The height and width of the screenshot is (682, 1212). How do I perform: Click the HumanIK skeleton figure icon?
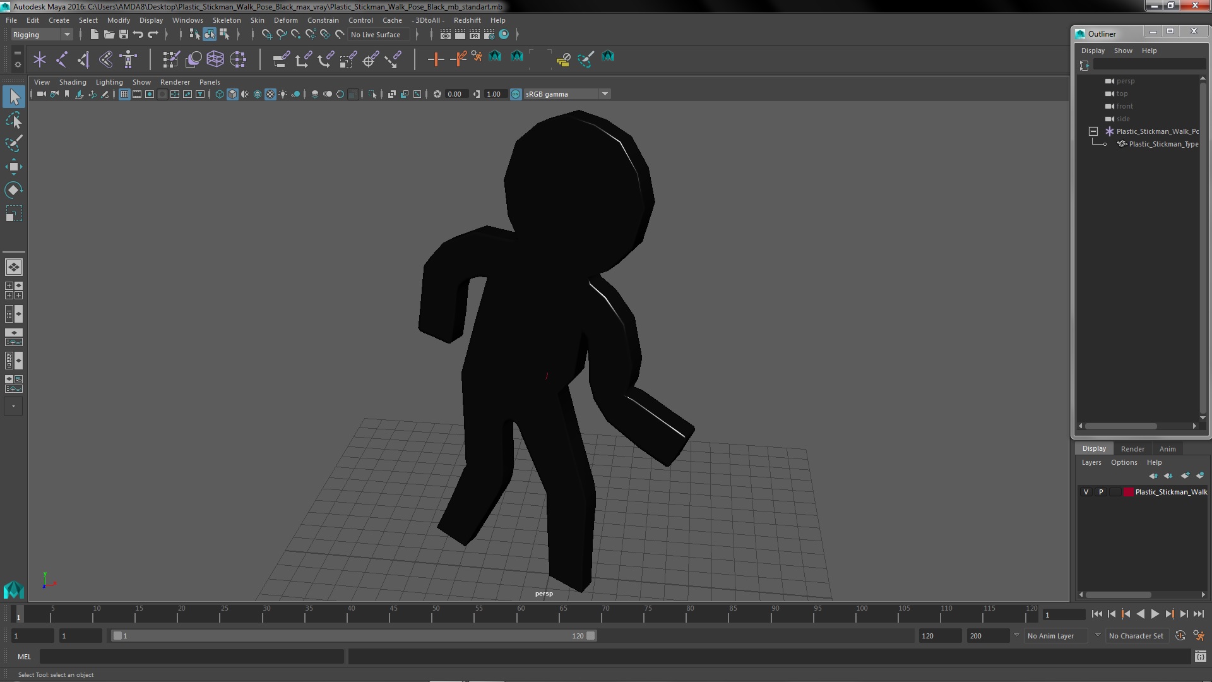pyautogui.click(x=128, y=59)
